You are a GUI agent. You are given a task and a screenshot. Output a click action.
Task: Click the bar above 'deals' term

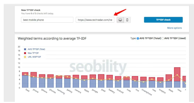click(169, 81)
